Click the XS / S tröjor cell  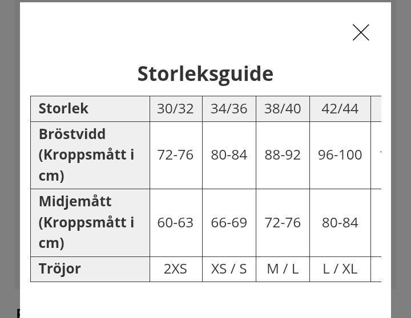(x=229, y=268)
